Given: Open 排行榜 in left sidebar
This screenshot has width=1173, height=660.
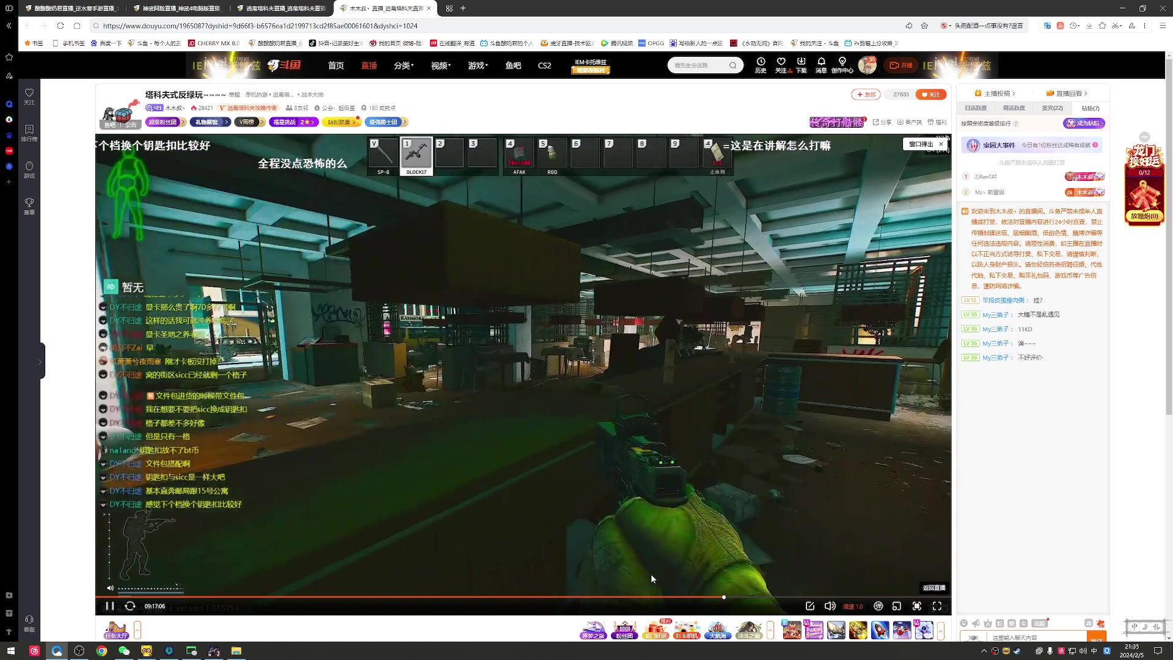Looking at the screenshot, I should click(29, 133).
